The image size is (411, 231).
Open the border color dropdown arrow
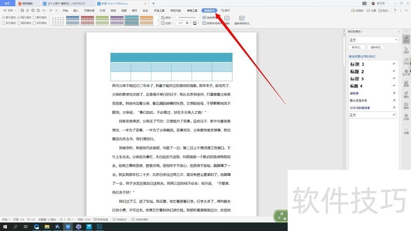tap(198, 23)
